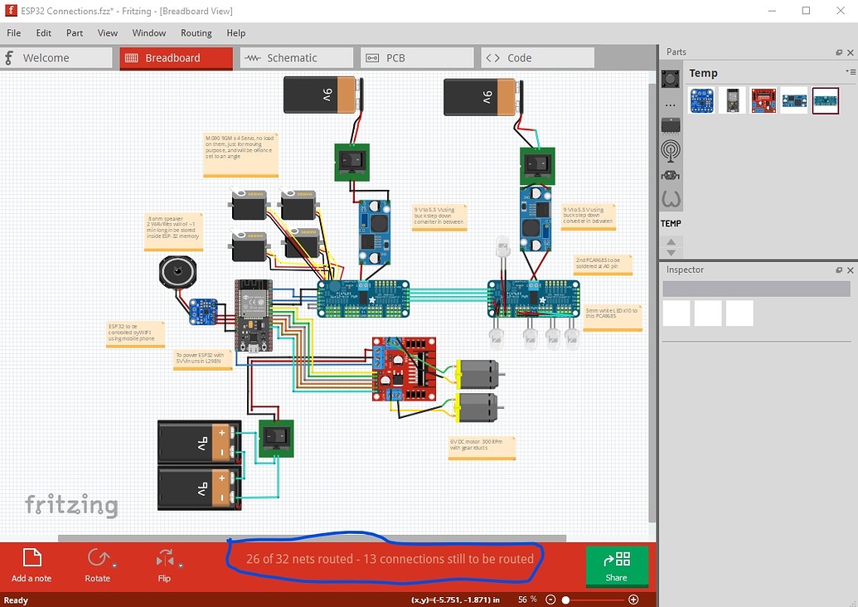Image resolution: width=858 pixels, height=607 pixels.
Task: Click the zoom out minus icon
Action: point(550,600)
